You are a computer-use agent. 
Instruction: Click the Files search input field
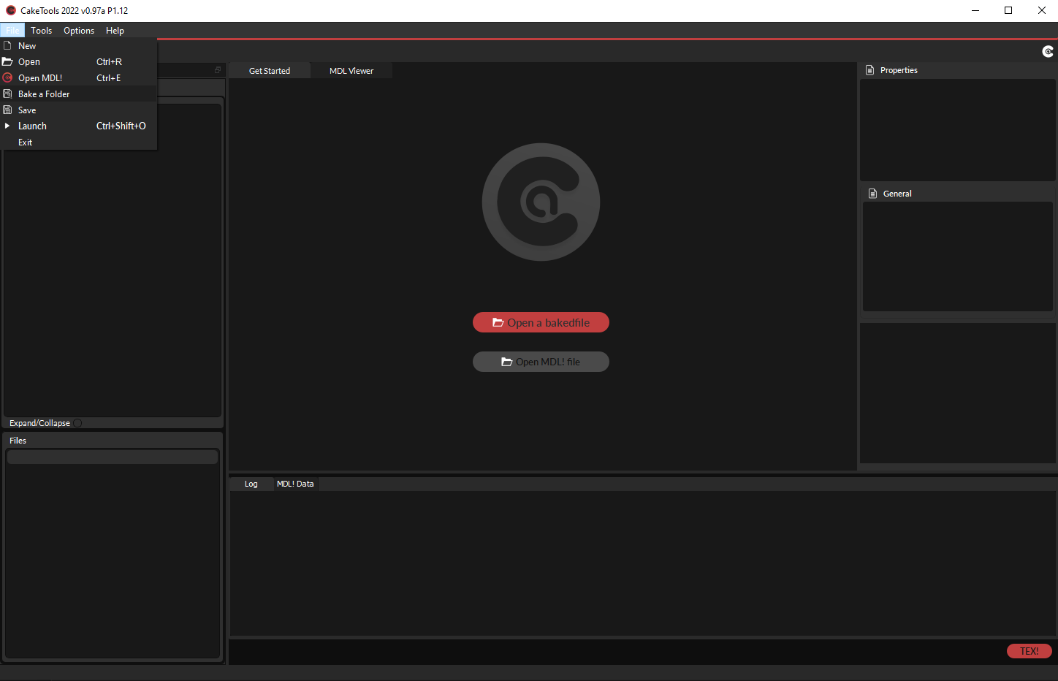113,457
